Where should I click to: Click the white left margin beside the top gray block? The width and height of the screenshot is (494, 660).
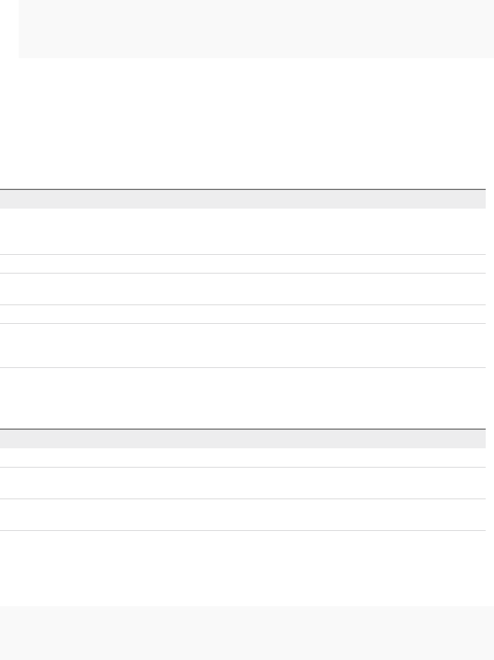tap(9, 29)
